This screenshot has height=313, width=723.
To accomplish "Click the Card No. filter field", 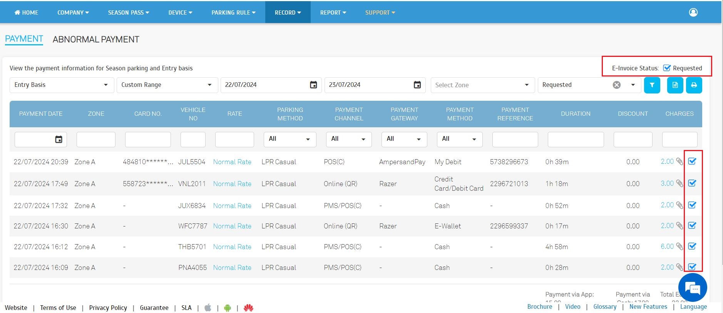I will (148, 140).
